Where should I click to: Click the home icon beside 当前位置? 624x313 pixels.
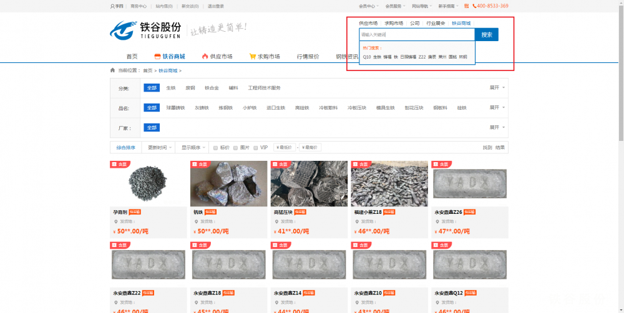[x=112, y=70]
